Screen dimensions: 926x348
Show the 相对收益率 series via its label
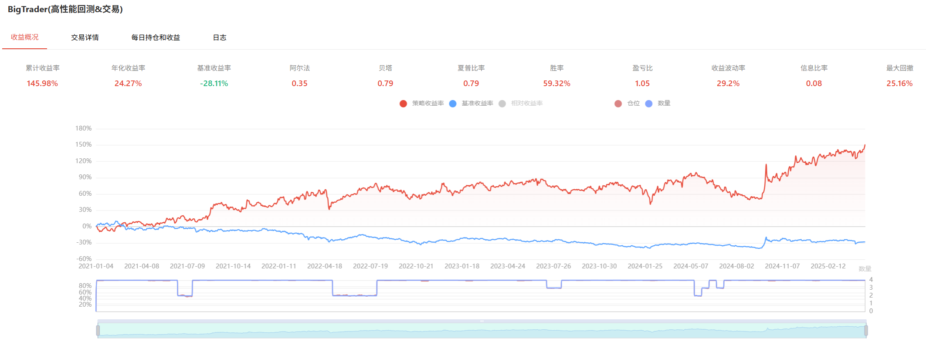coord(527,104)
